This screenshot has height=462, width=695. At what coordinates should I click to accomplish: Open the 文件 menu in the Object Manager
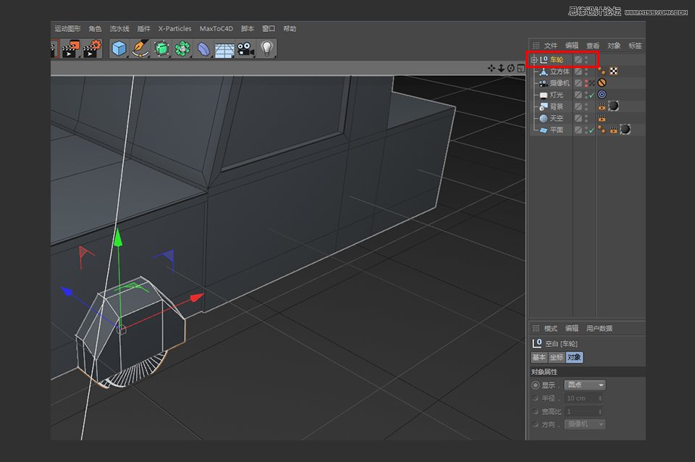pos(549,45)
